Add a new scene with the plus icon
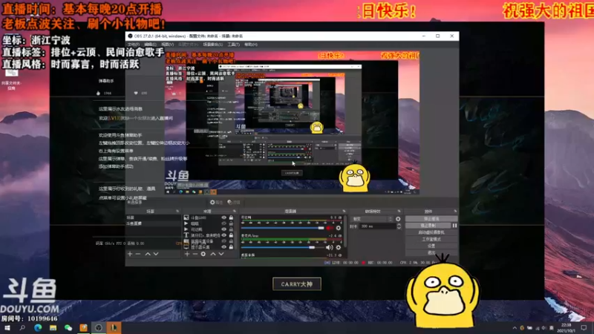The image size is (594, 334). 130,254
